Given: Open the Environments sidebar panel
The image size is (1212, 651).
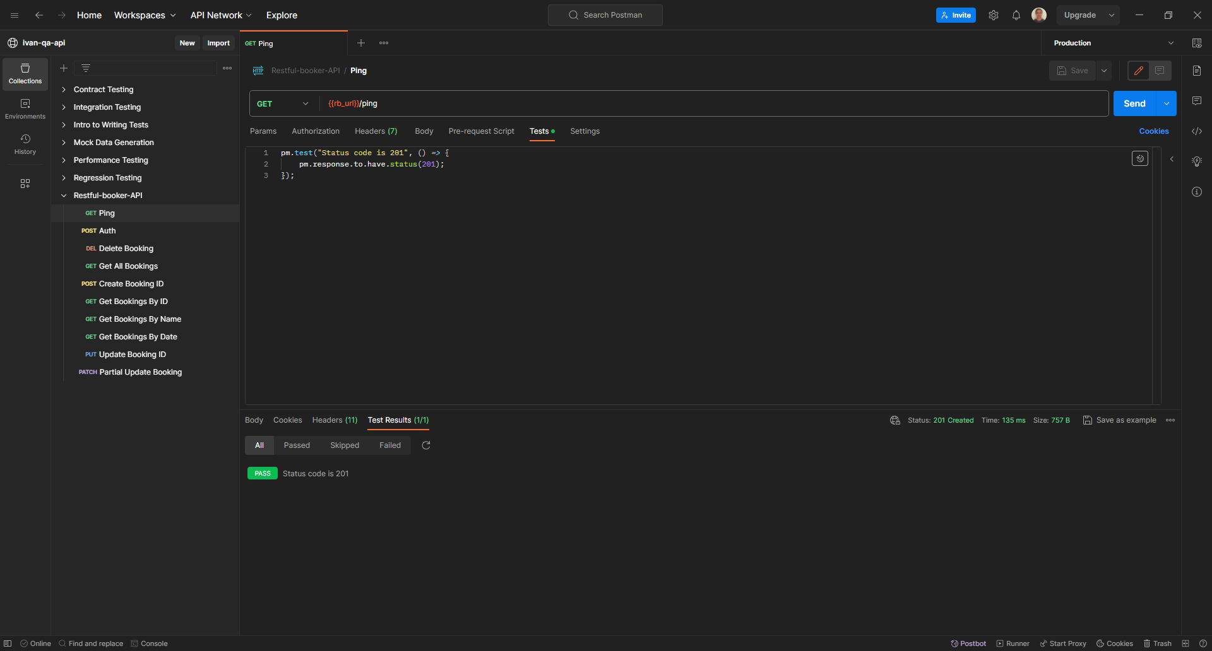Looking at the screenshot, I should click(25, 109).
